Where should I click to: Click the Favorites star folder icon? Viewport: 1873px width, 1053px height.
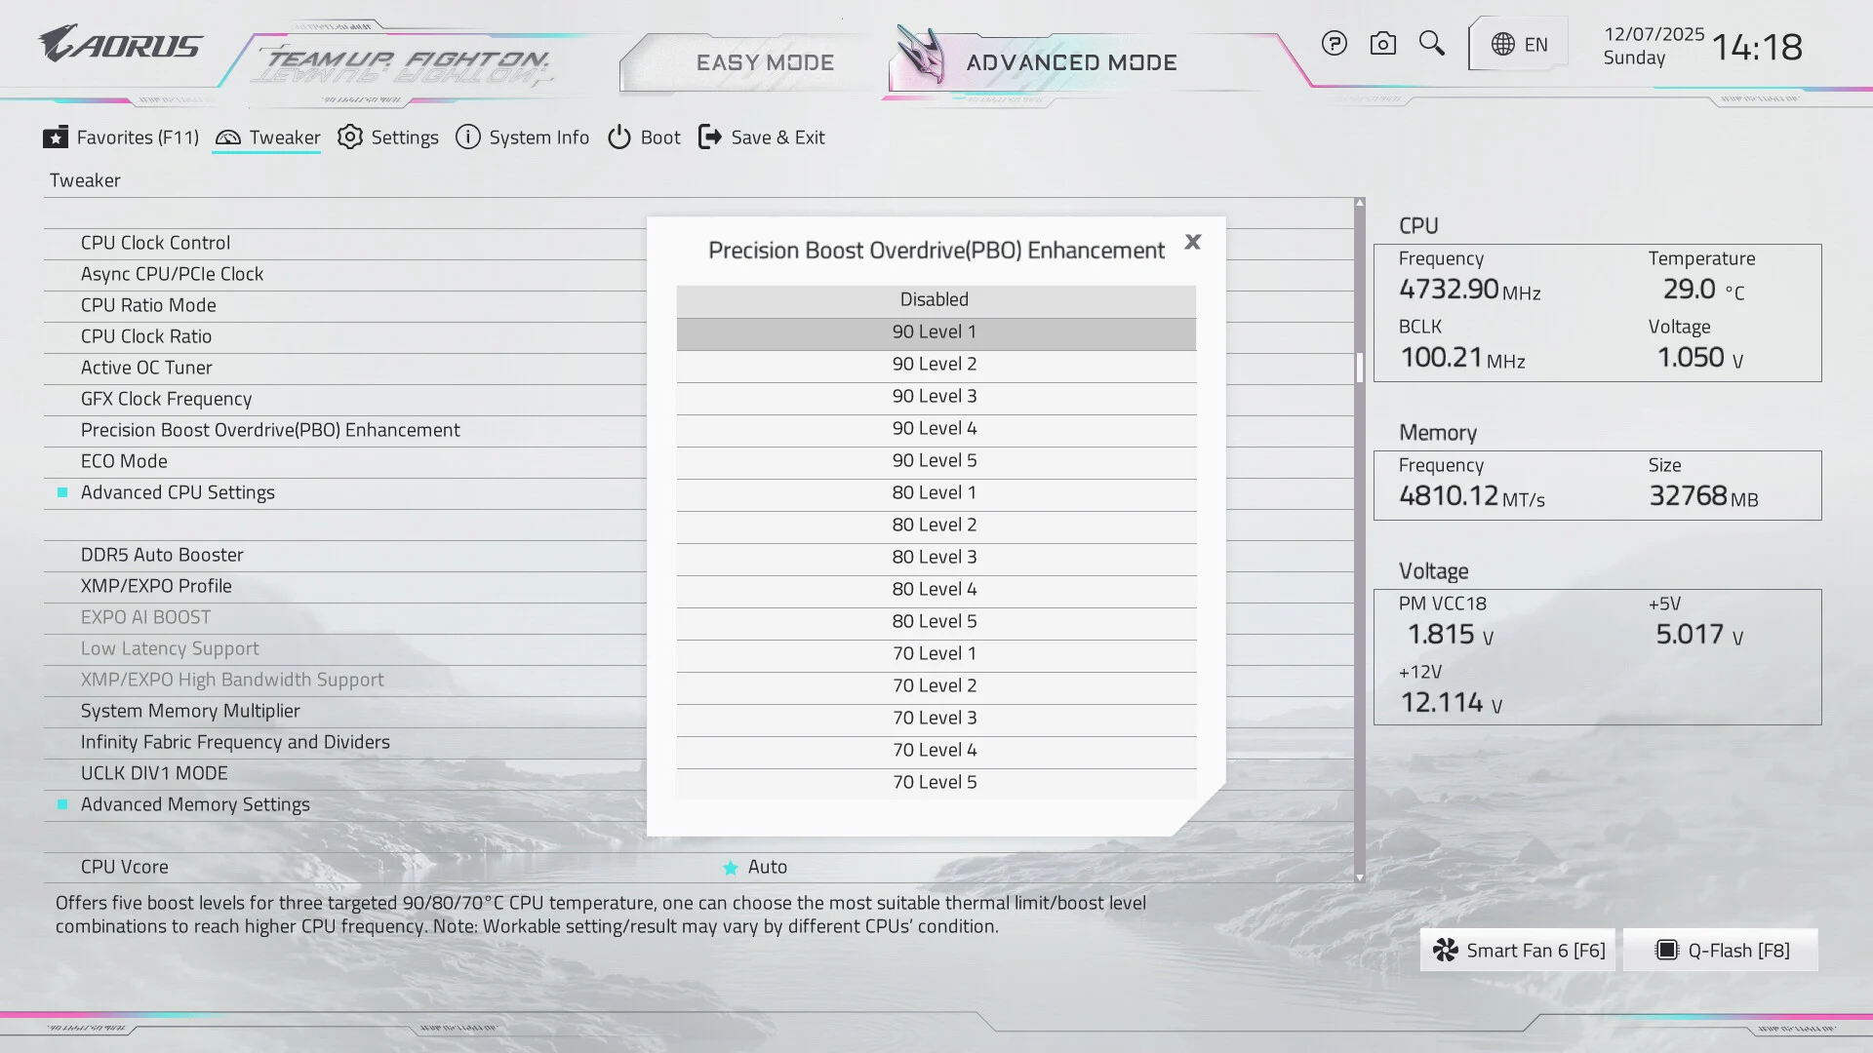(56, 137)
